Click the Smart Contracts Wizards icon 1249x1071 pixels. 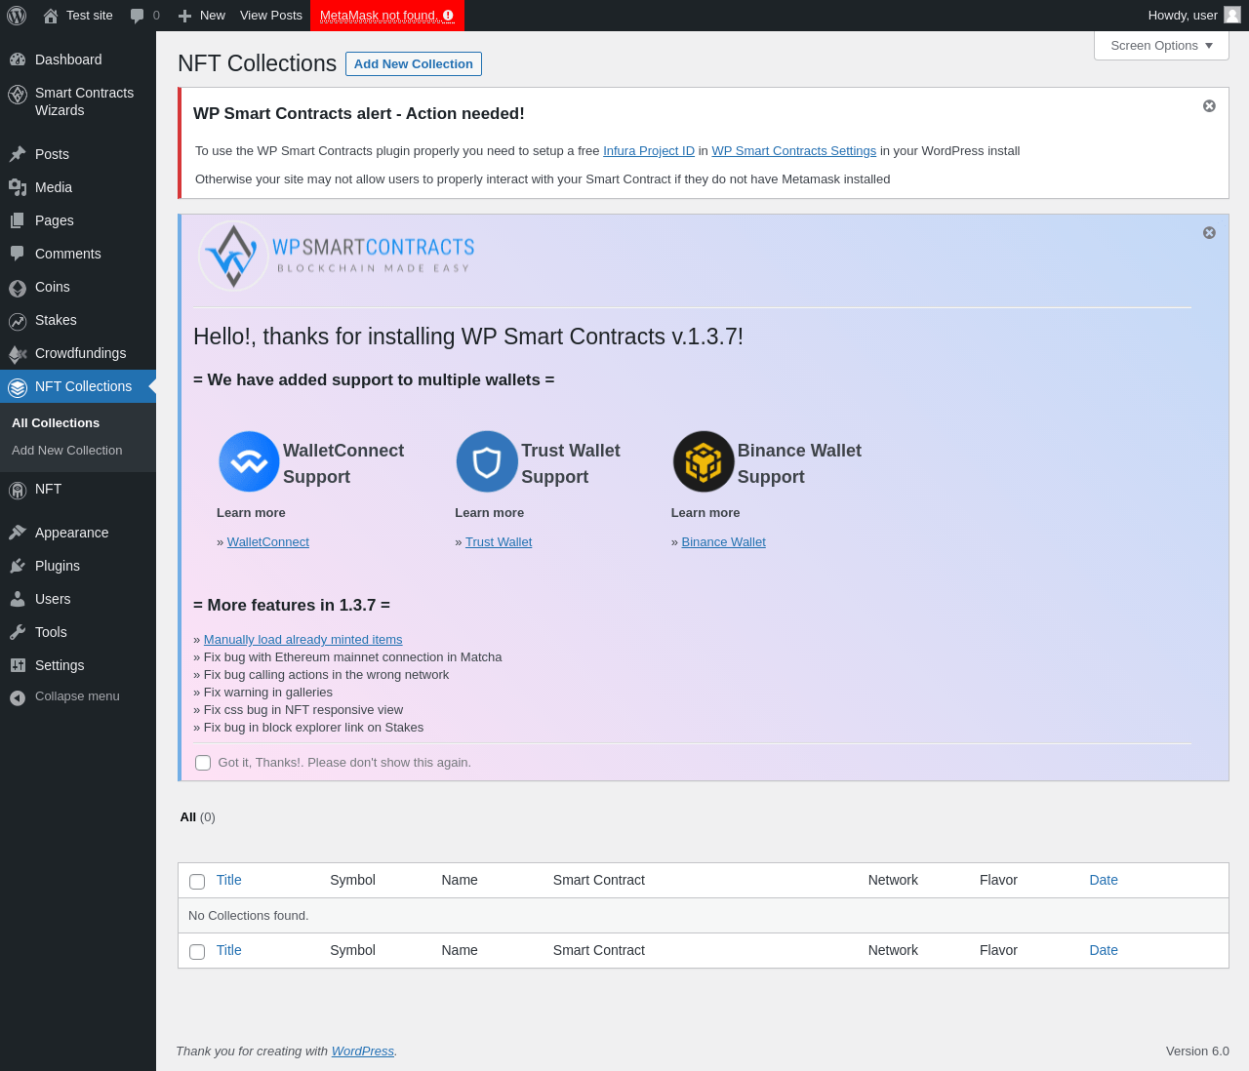coord(18,95)
